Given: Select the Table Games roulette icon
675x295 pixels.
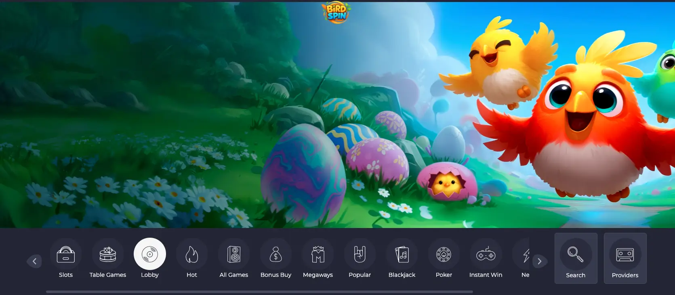Looking at the screenshot, I should tap(108, 254).
